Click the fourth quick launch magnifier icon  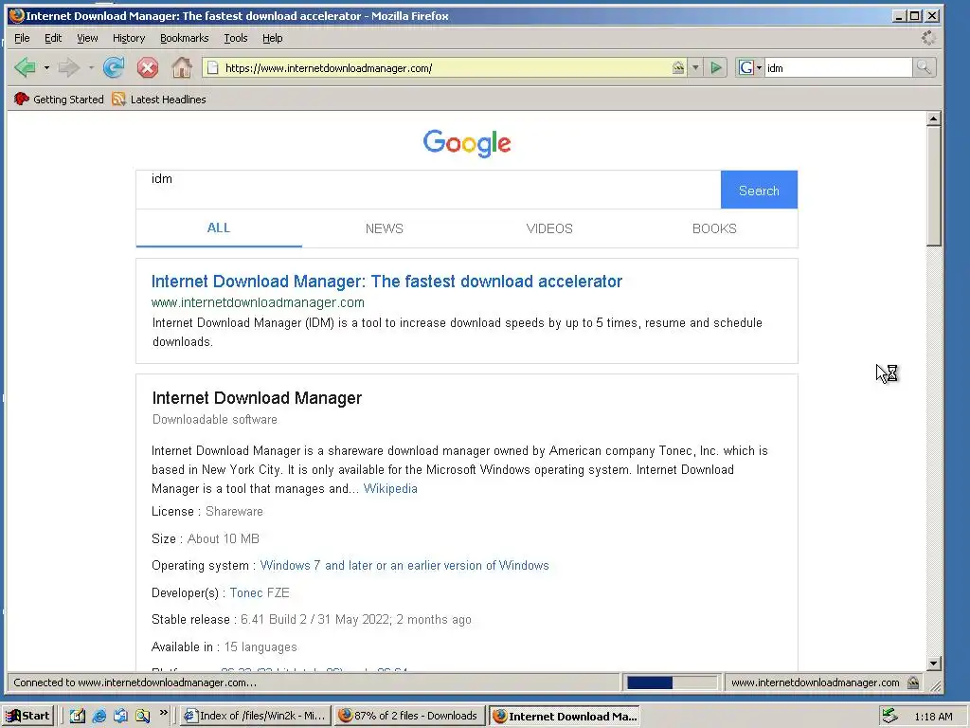click(x=142, y=716)
